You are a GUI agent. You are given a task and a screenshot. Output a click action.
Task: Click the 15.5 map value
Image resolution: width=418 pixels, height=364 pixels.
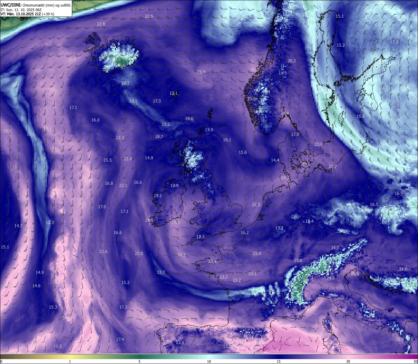pyautogui.click(x=107, y=160)
